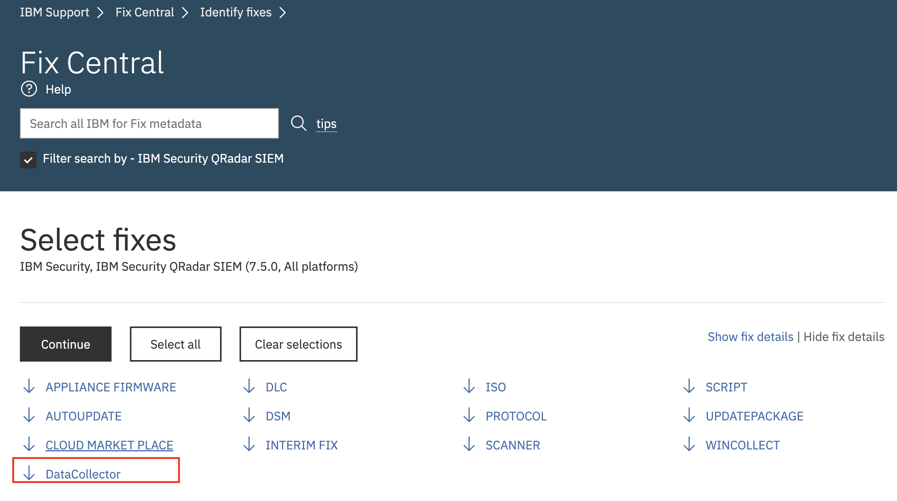Click the Continue button
The height and width of the screenshot is (501, 897).
point(65,344)
